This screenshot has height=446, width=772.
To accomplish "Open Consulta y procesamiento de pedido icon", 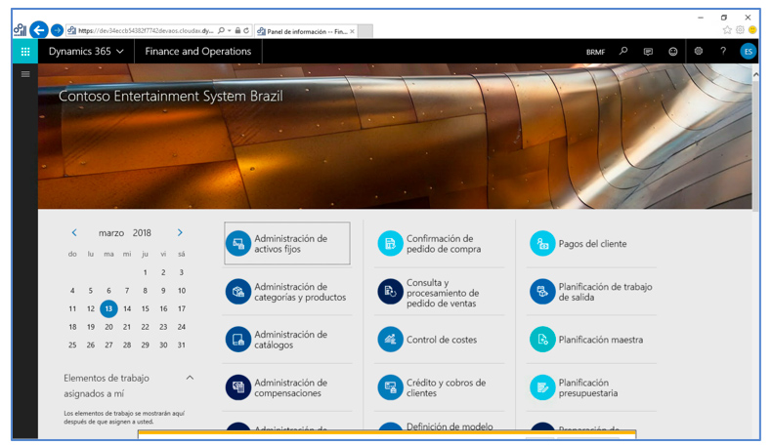I will pyautogui.click(x=391, y=292).
